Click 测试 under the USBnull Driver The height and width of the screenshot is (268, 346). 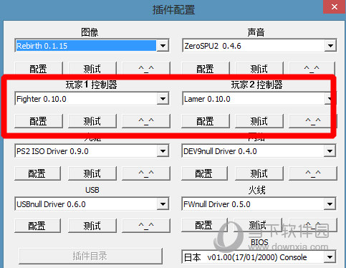click(92, 226)
